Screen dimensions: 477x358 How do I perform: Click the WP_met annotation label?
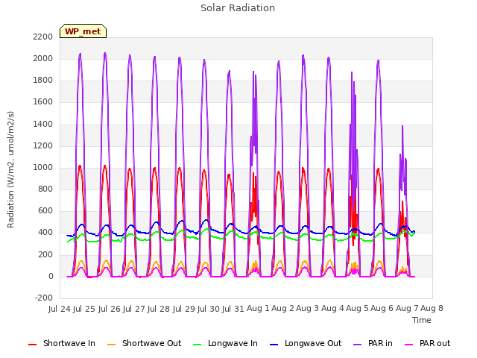pos(83,31)
